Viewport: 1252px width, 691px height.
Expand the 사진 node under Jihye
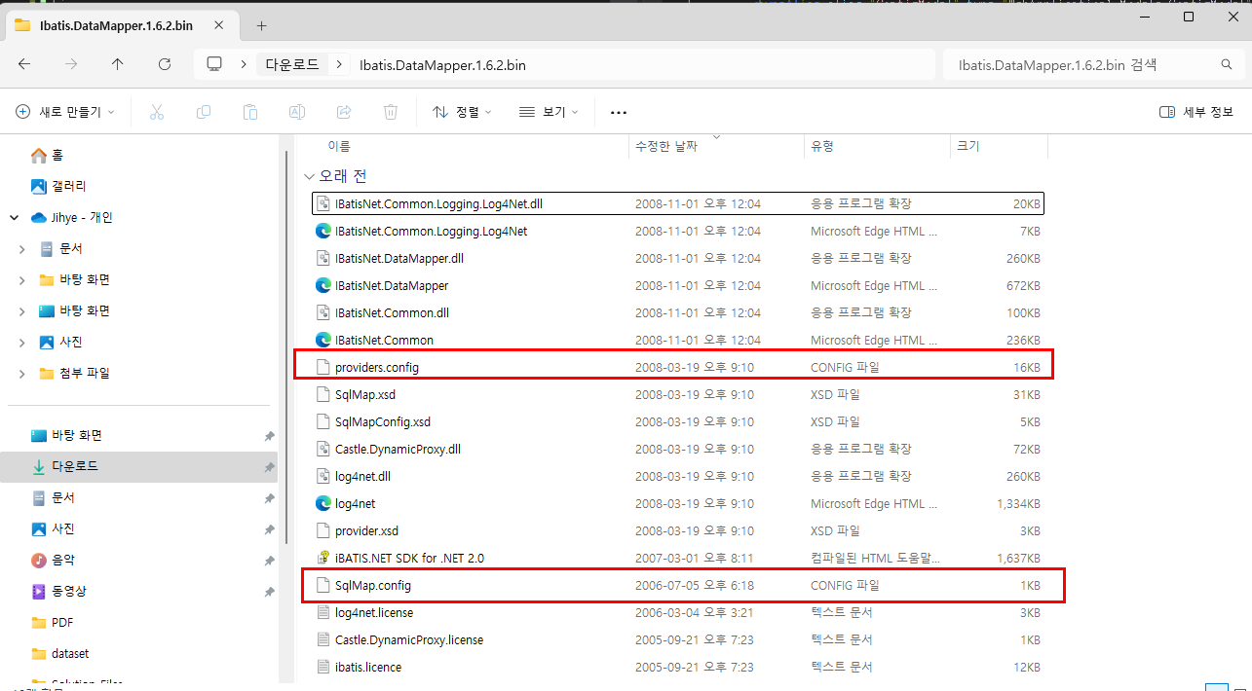click(x=22, y=343)
